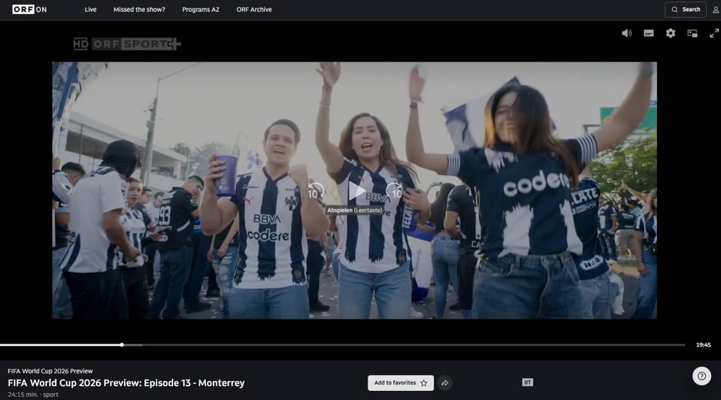Click the video progress bar handle
The height and width of the screenshot is (400, 721).
pyautogui.click(x=122, y=345)
